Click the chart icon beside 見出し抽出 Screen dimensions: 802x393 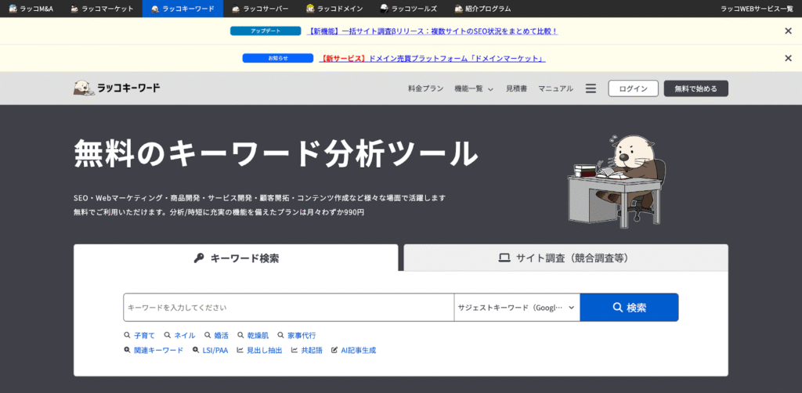click(x=240, y=351)
